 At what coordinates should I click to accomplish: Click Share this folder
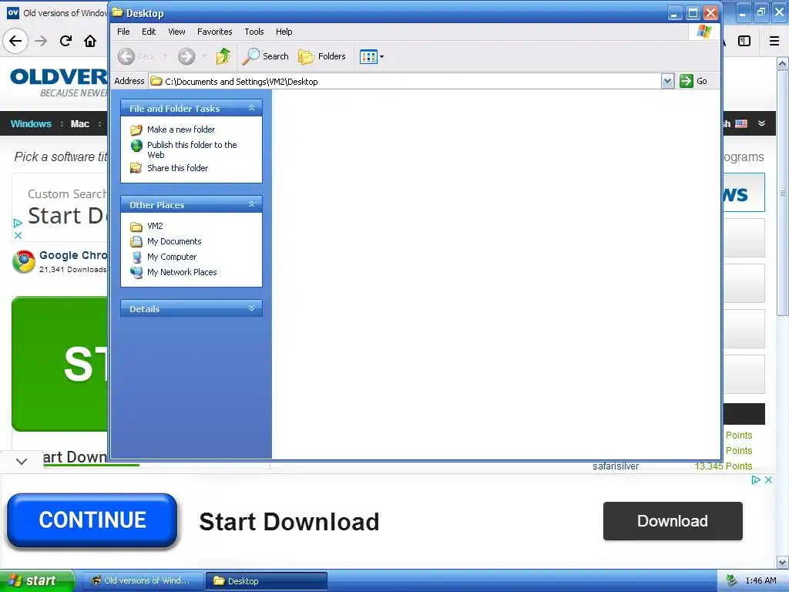pyautogui.click(x=177, y=168)
